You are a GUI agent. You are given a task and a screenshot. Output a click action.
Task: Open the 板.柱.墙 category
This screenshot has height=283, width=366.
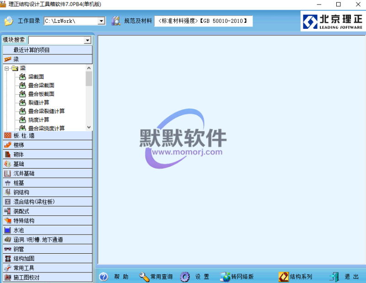[x=48, y=135]
